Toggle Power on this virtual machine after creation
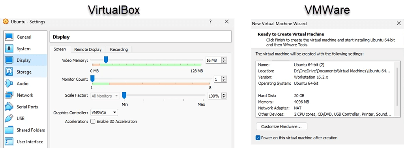 pos(258,138)
